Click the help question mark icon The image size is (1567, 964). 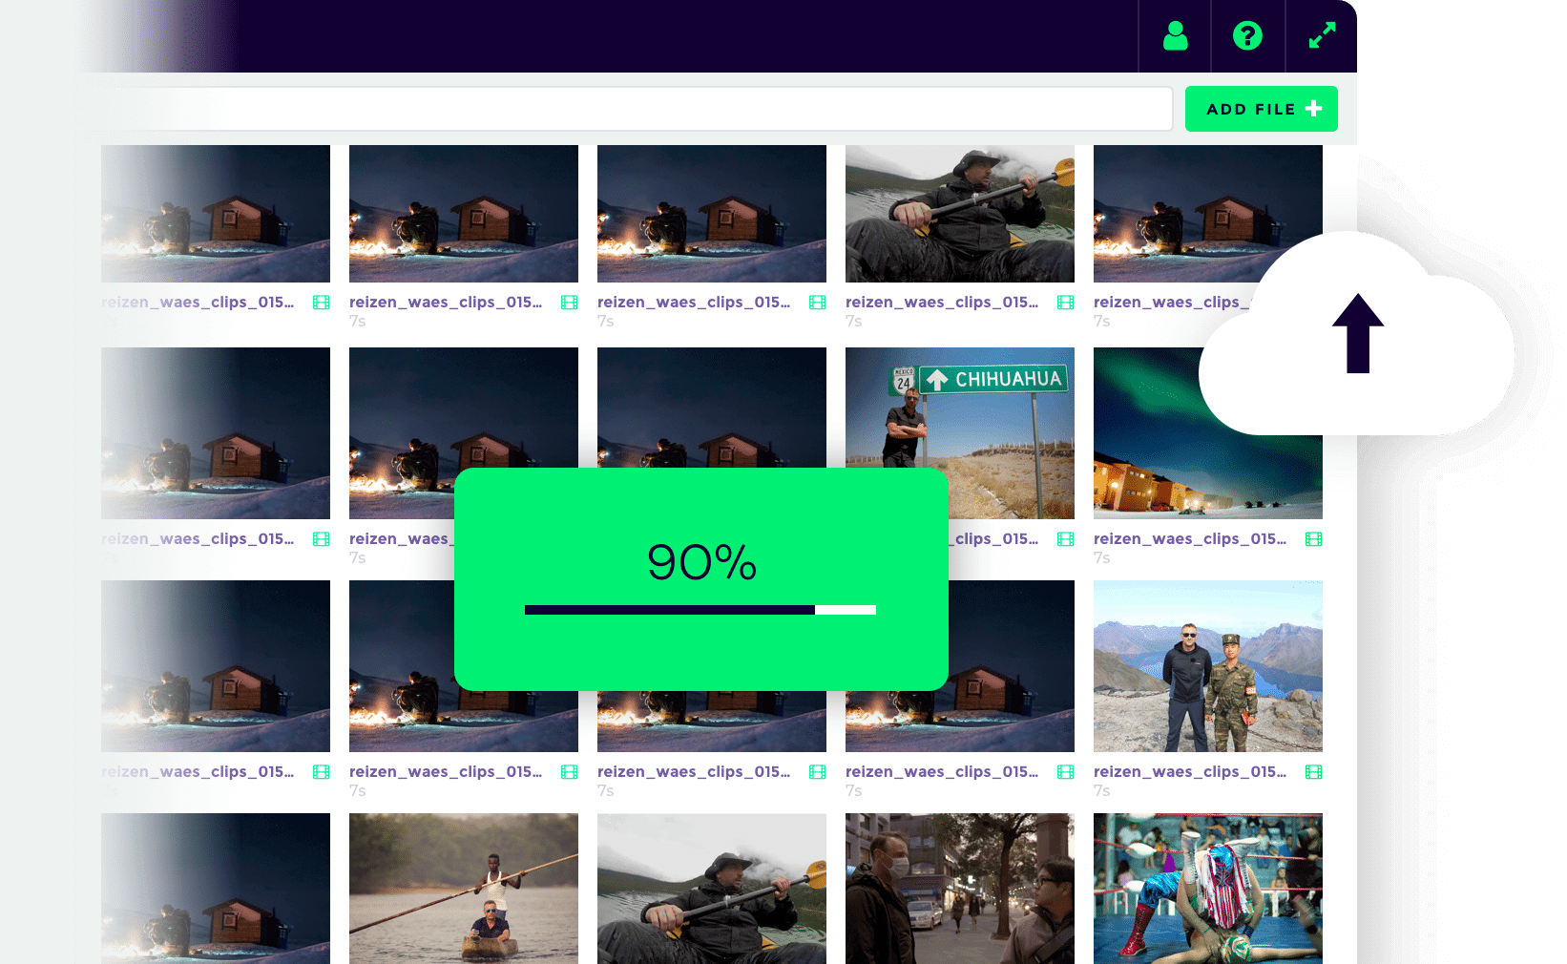click(x=1247, y=36)
